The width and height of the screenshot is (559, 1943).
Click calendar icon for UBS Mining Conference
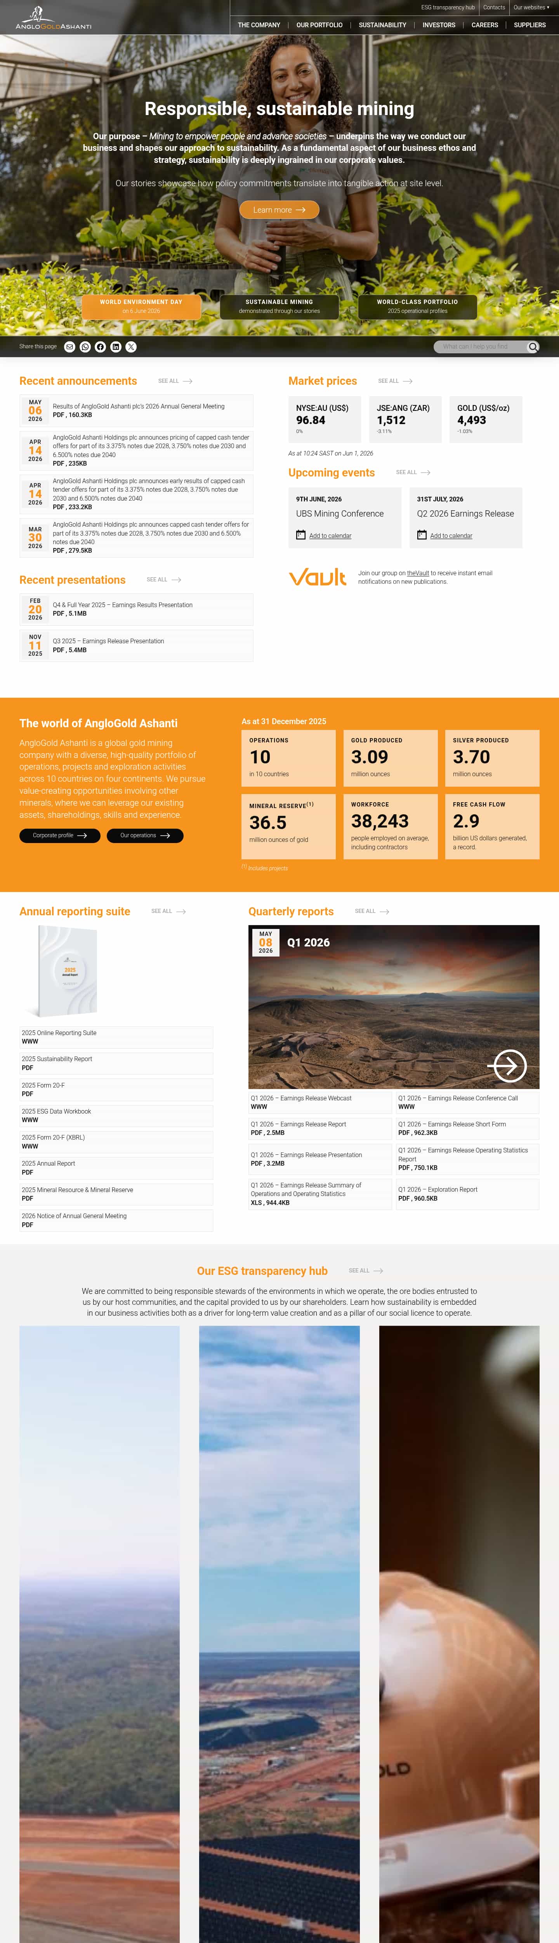click(300, 535)
